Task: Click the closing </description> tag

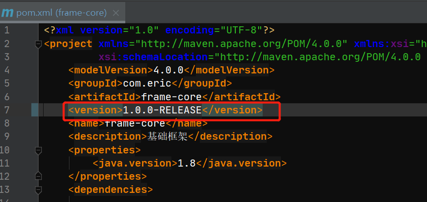Action: point(230,137)
